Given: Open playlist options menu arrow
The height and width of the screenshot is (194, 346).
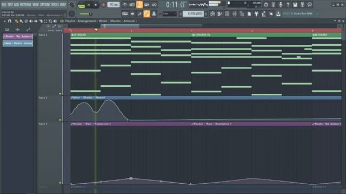Looking at the screenshot, I should tap(4, 22).
